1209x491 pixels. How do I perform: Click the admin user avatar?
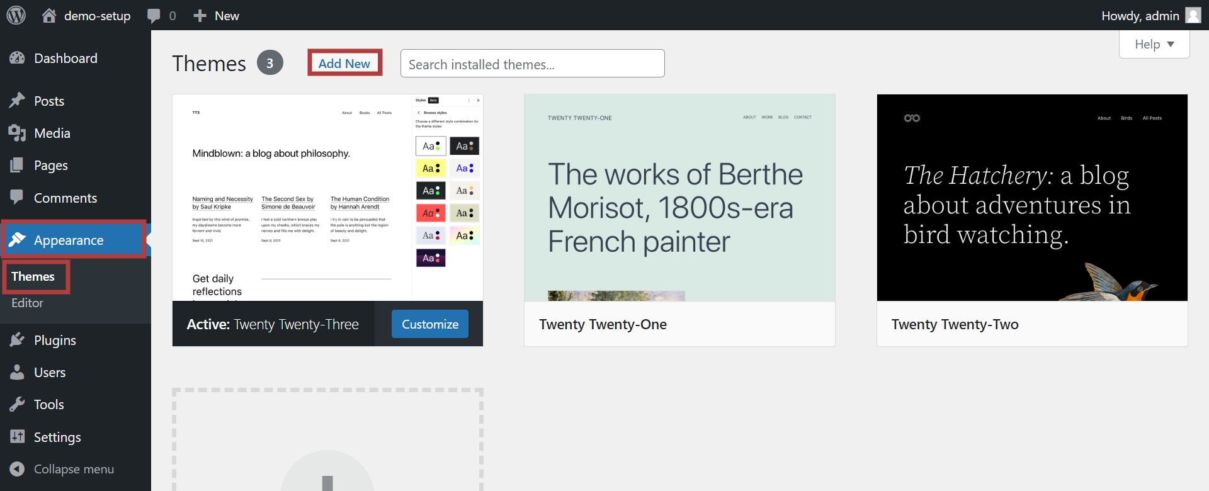(1193, 15)
